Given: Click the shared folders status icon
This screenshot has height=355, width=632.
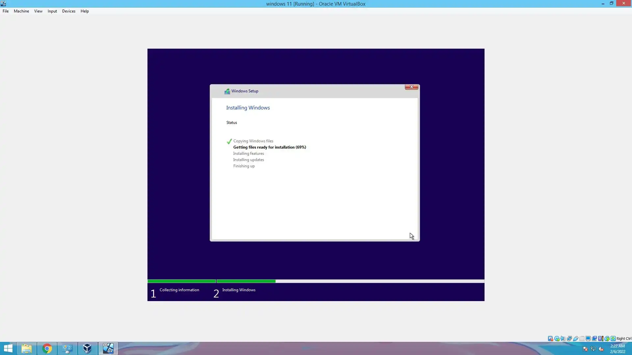Looking at the screenshot, I should (582, 339).
